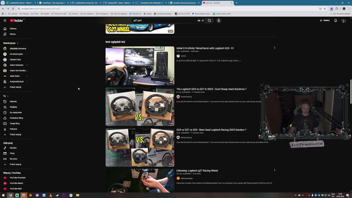Bookmark this page with the star icon
This screenshot has height=198, width=352.
coord(325,9)
